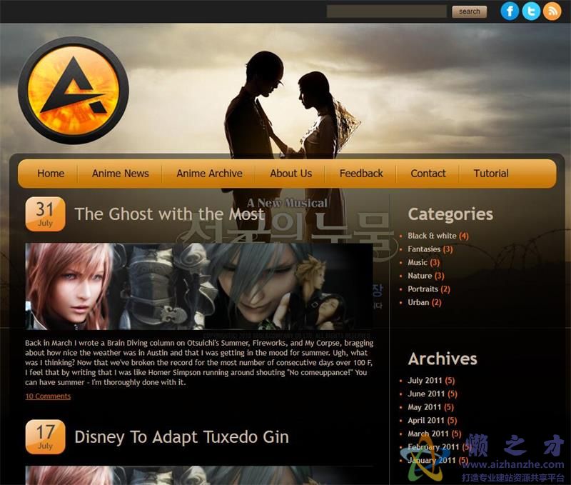571x485 pixels.
Task: Click the Archives heading
Action: [x=443, y=359]
